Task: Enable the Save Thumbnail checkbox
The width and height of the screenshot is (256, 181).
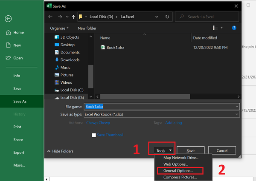Action: (x=94, y=135)
